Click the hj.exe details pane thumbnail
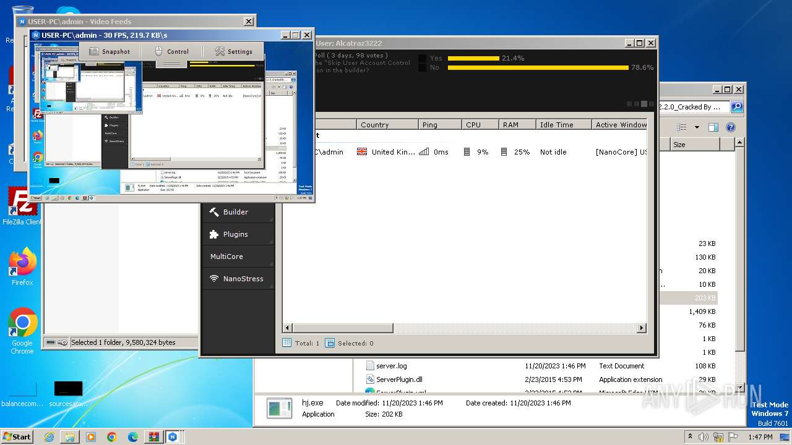Viewport: 792px width, 445px height. [x=279, y=409]
